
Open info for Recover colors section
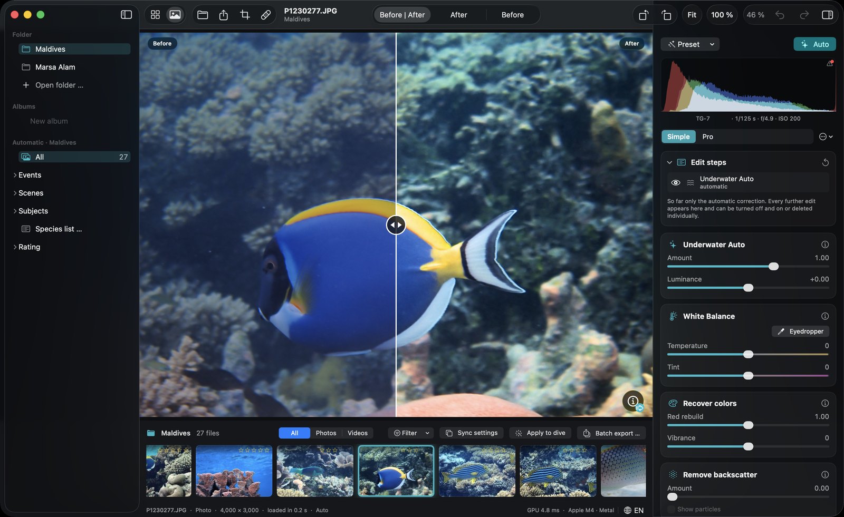pyautogui.click(x=825, y=403)
